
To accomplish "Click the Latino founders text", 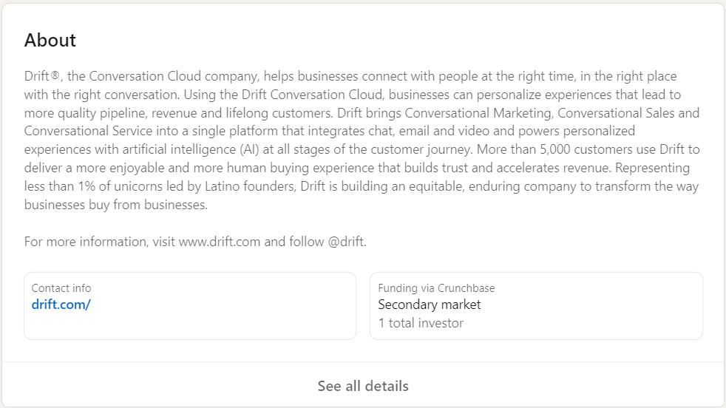I will [247, 186].
